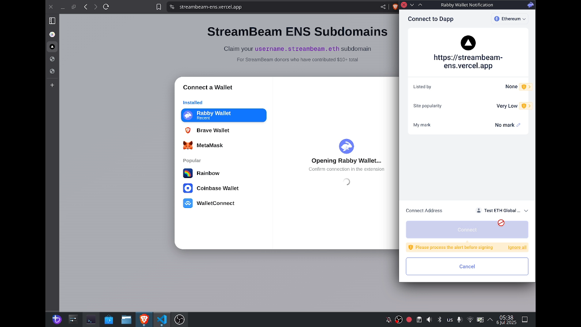Expand hidden system tray icons arrow
This screenshot has height=327, width=581.
(490, 320)
